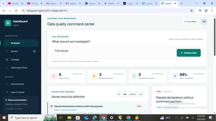Open Settings gear from taskbar
This screenshot has height=121, width=216.
tap(111, 118)
